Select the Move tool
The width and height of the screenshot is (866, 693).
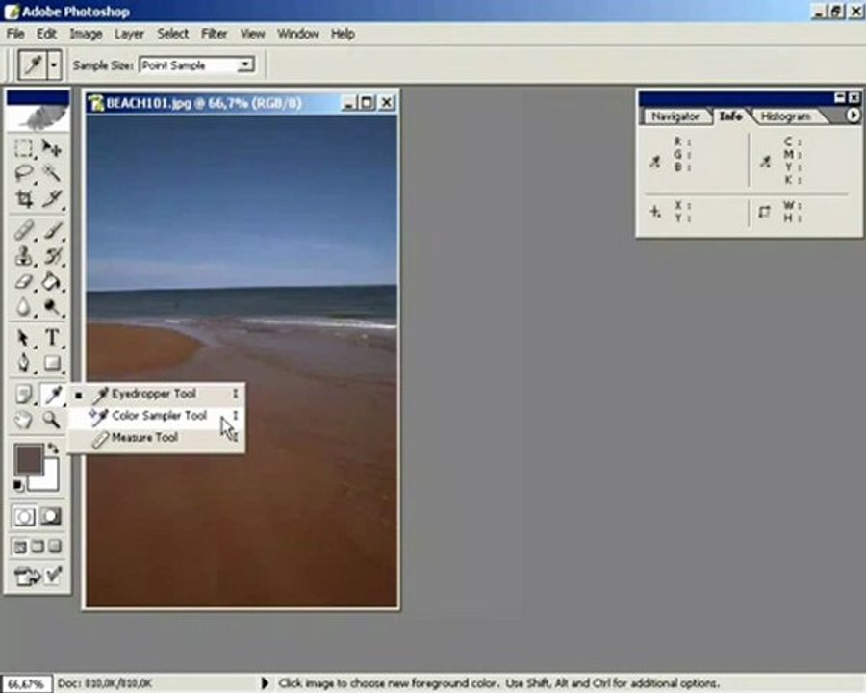52,148
